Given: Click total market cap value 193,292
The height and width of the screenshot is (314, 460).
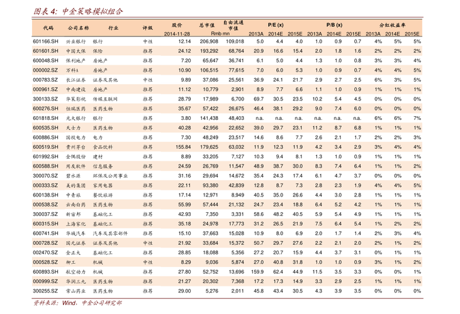Looking at the screenshot, I should click(x=209, y=51).
